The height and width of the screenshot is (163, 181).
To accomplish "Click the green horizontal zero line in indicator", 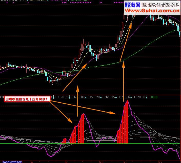I will tap(90, 144).
